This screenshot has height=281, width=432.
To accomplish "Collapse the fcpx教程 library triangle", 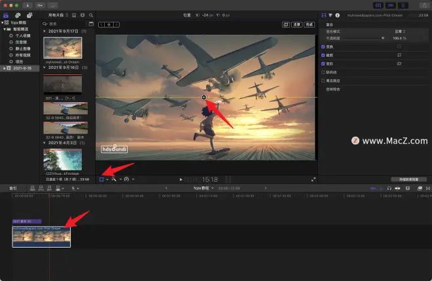I will pyautogui.click(x=3, y=23).
